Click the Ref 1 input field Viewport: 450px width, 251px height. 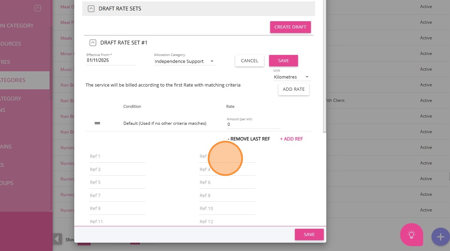click(x=117, y=156)
